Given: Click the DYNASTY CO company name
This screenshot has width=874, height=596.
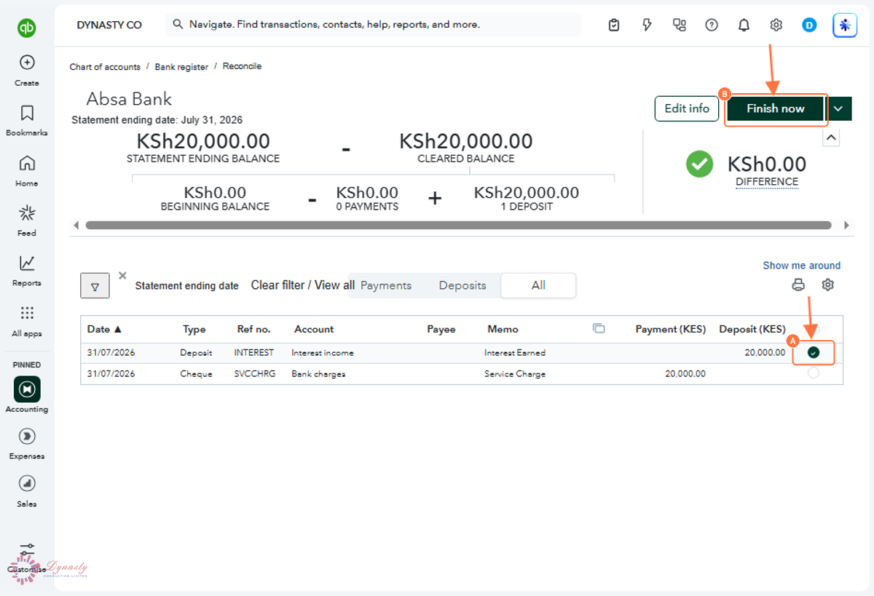Looking at the screenshot, I should point(109,25).
